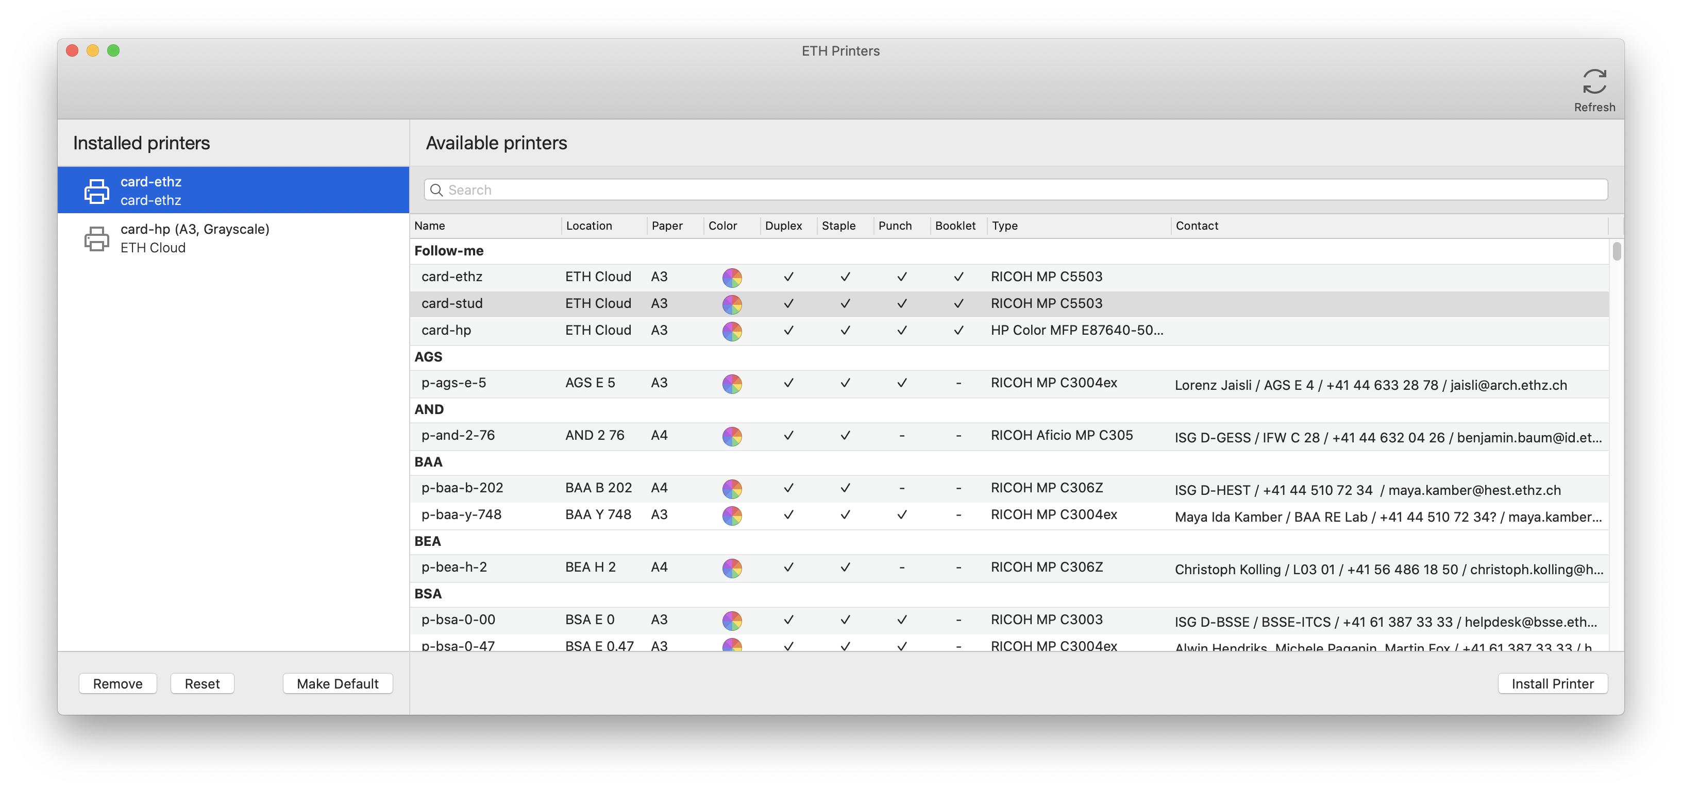Sort by the Color column header
Screen dimensions: 1682x791
point(731,226)
